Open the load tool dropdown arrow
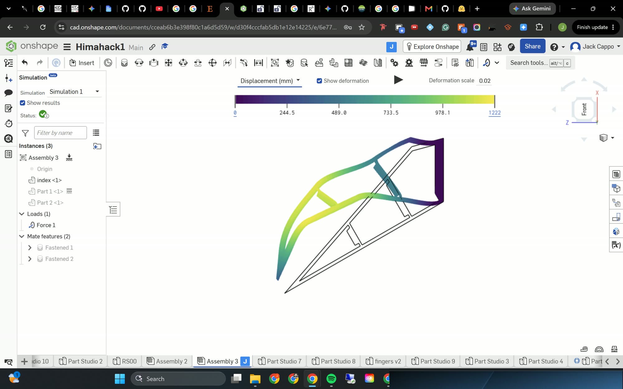 click(x=497, y=63)
